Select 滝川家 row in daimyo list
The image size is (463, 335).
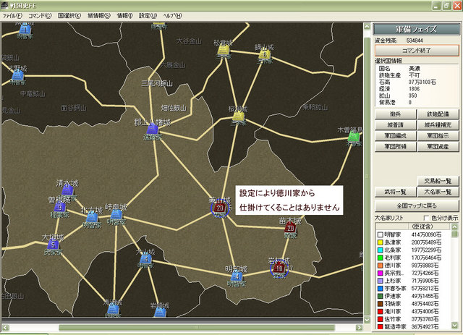pyautogui.click(x=413, y=311)
